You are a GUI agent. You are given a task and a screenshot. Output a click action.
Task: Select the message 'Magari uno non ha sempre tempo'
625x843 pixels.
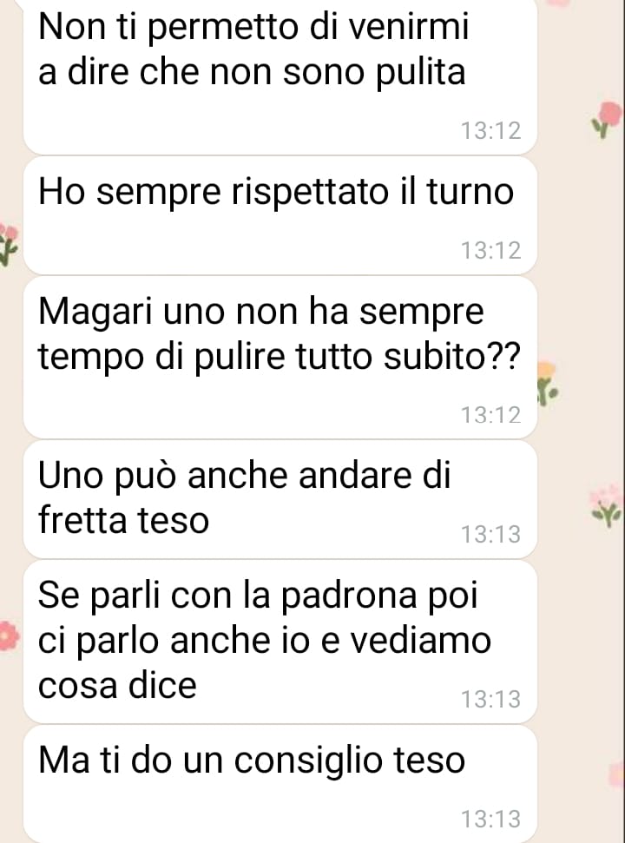pos(280,358)
